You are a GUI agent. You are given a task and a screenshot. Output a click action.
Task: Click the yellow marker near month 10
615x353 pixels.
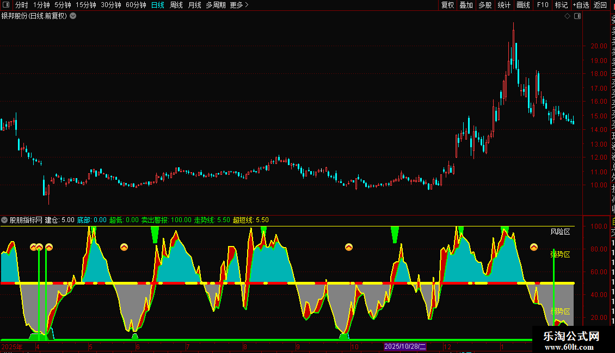tap(349, 247)
